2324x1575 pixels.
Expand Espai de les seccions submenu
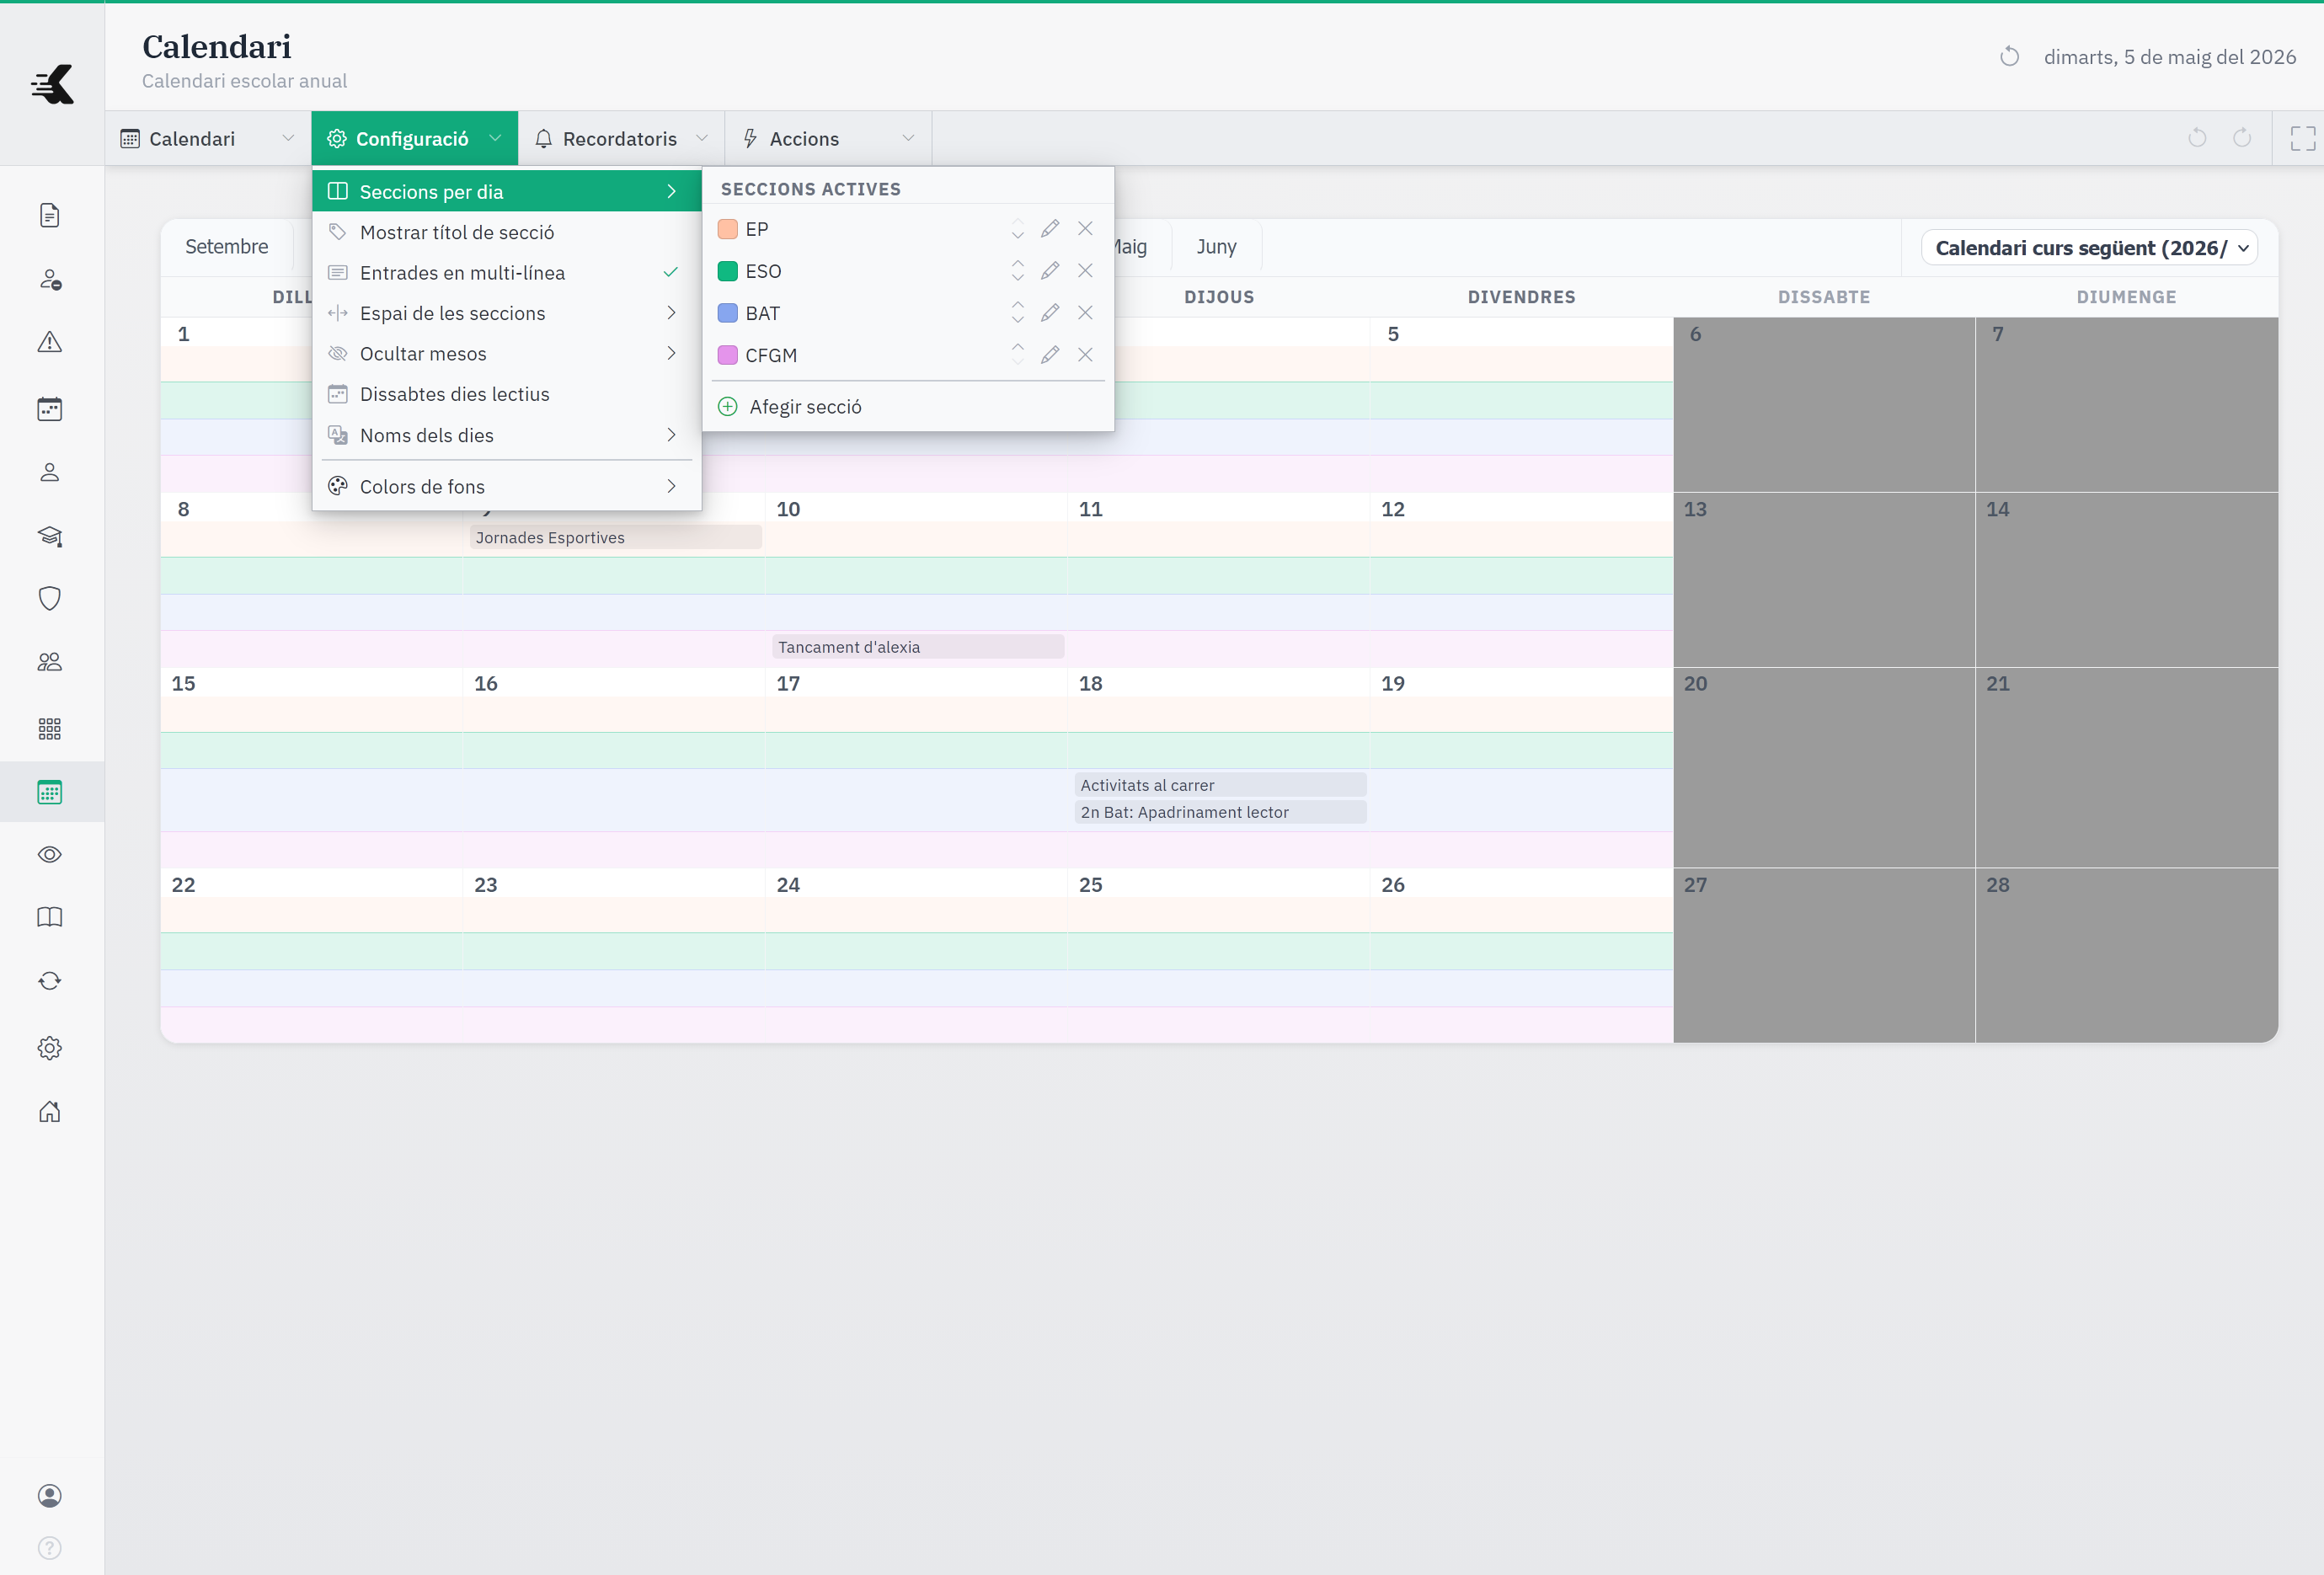[x=506, y=313]
